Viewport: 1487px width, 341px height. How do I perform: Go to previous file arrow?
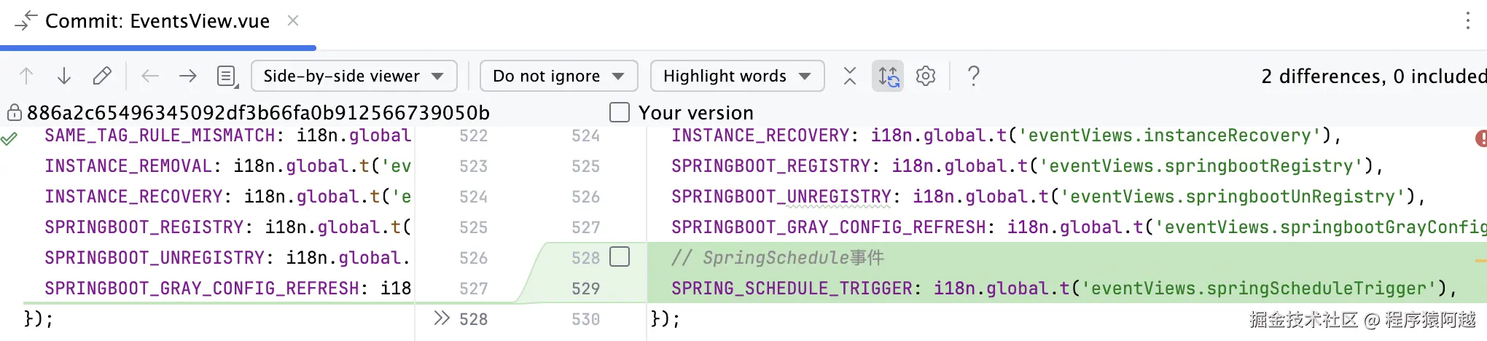[x=150, y=76]
